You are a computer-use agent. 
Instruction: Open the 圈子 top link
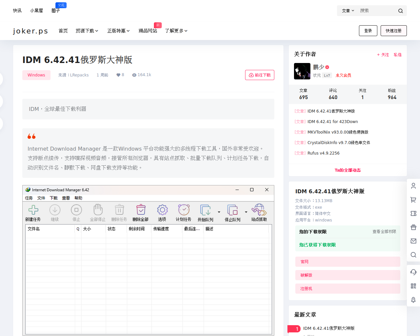(x=56, y=11)
